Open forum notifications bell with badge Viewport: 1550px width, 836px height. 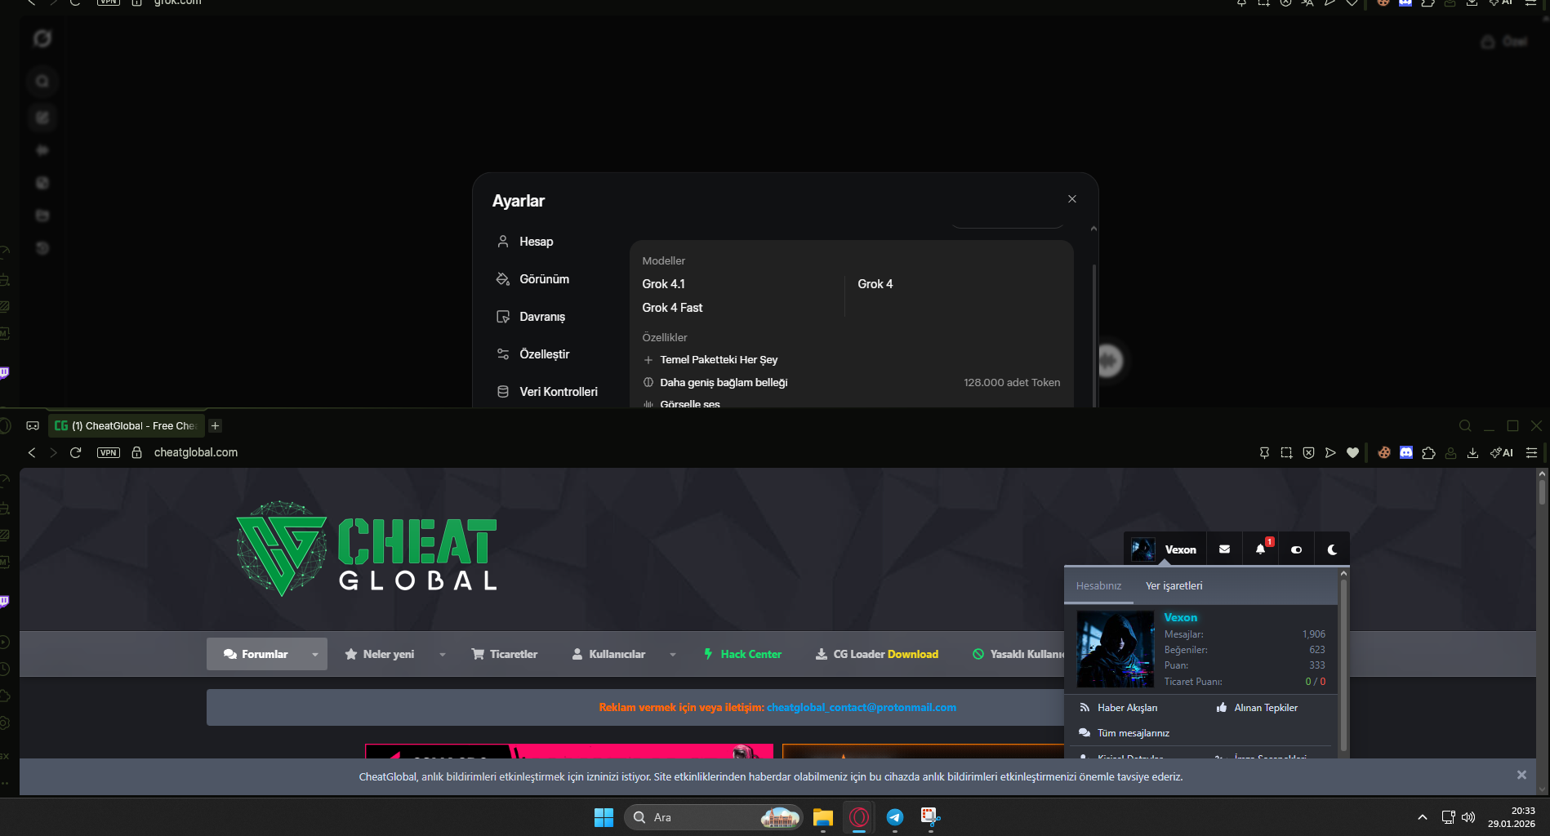coord(1261,549)
